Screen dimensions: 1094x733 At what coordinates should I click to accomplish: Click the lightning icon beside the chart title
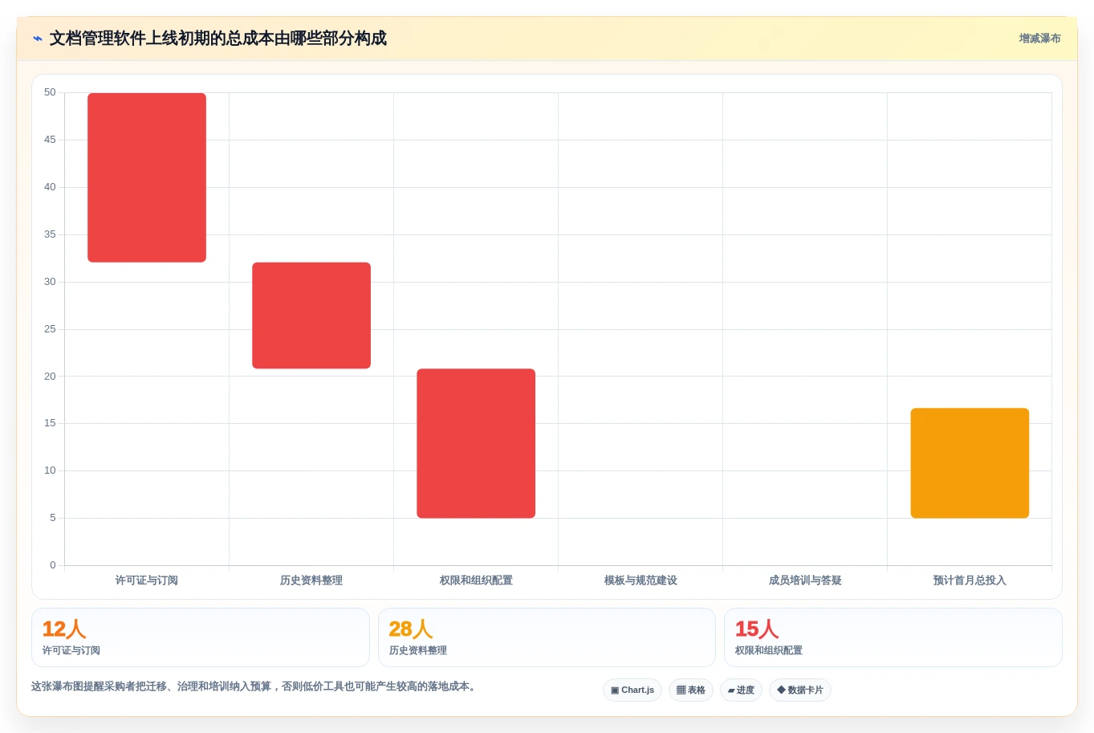coord(38,39)
